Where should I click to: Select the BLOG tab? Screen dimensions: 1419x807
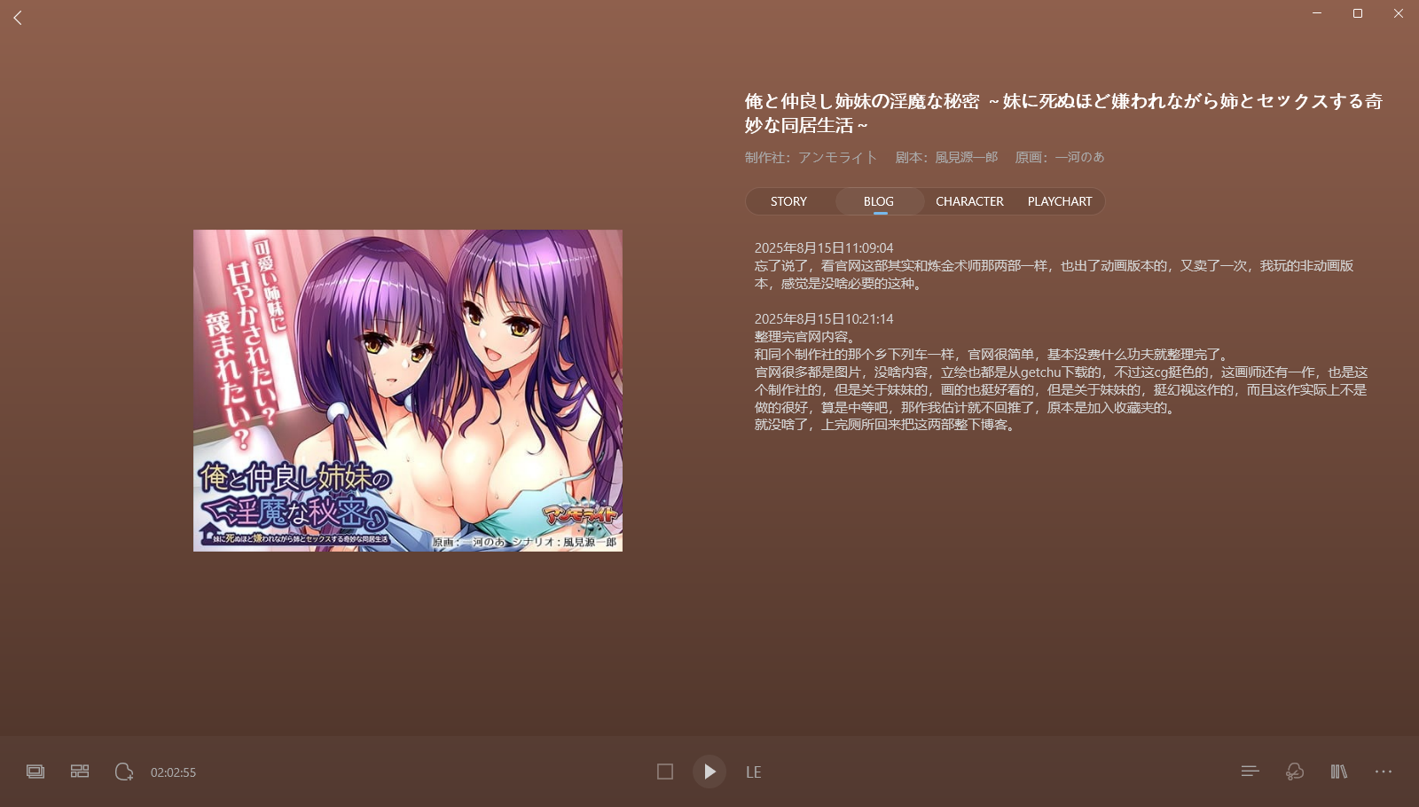[879, 201]
